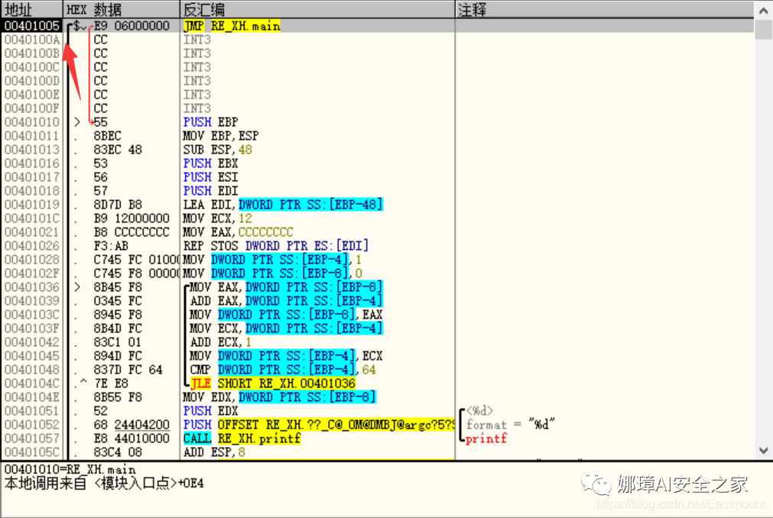Select the ADD ECX,1 instruction
This screenshot has width=773, height=518.
point(221,342)
